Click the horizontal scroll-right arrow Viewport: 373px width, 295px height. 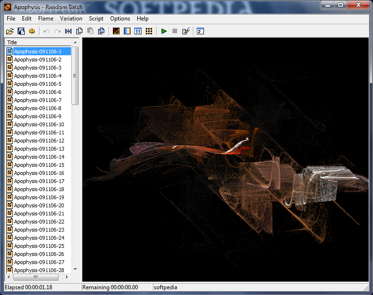click(x=67, y=277)
